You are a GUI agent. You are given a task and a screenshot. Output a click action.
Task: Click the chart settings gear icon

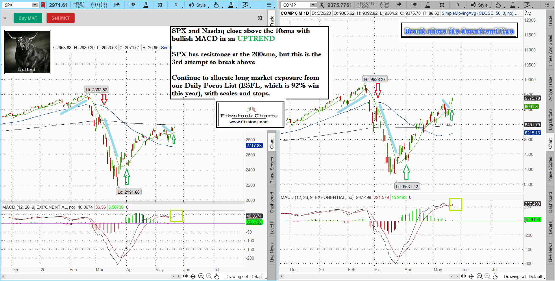coord(160,5)
